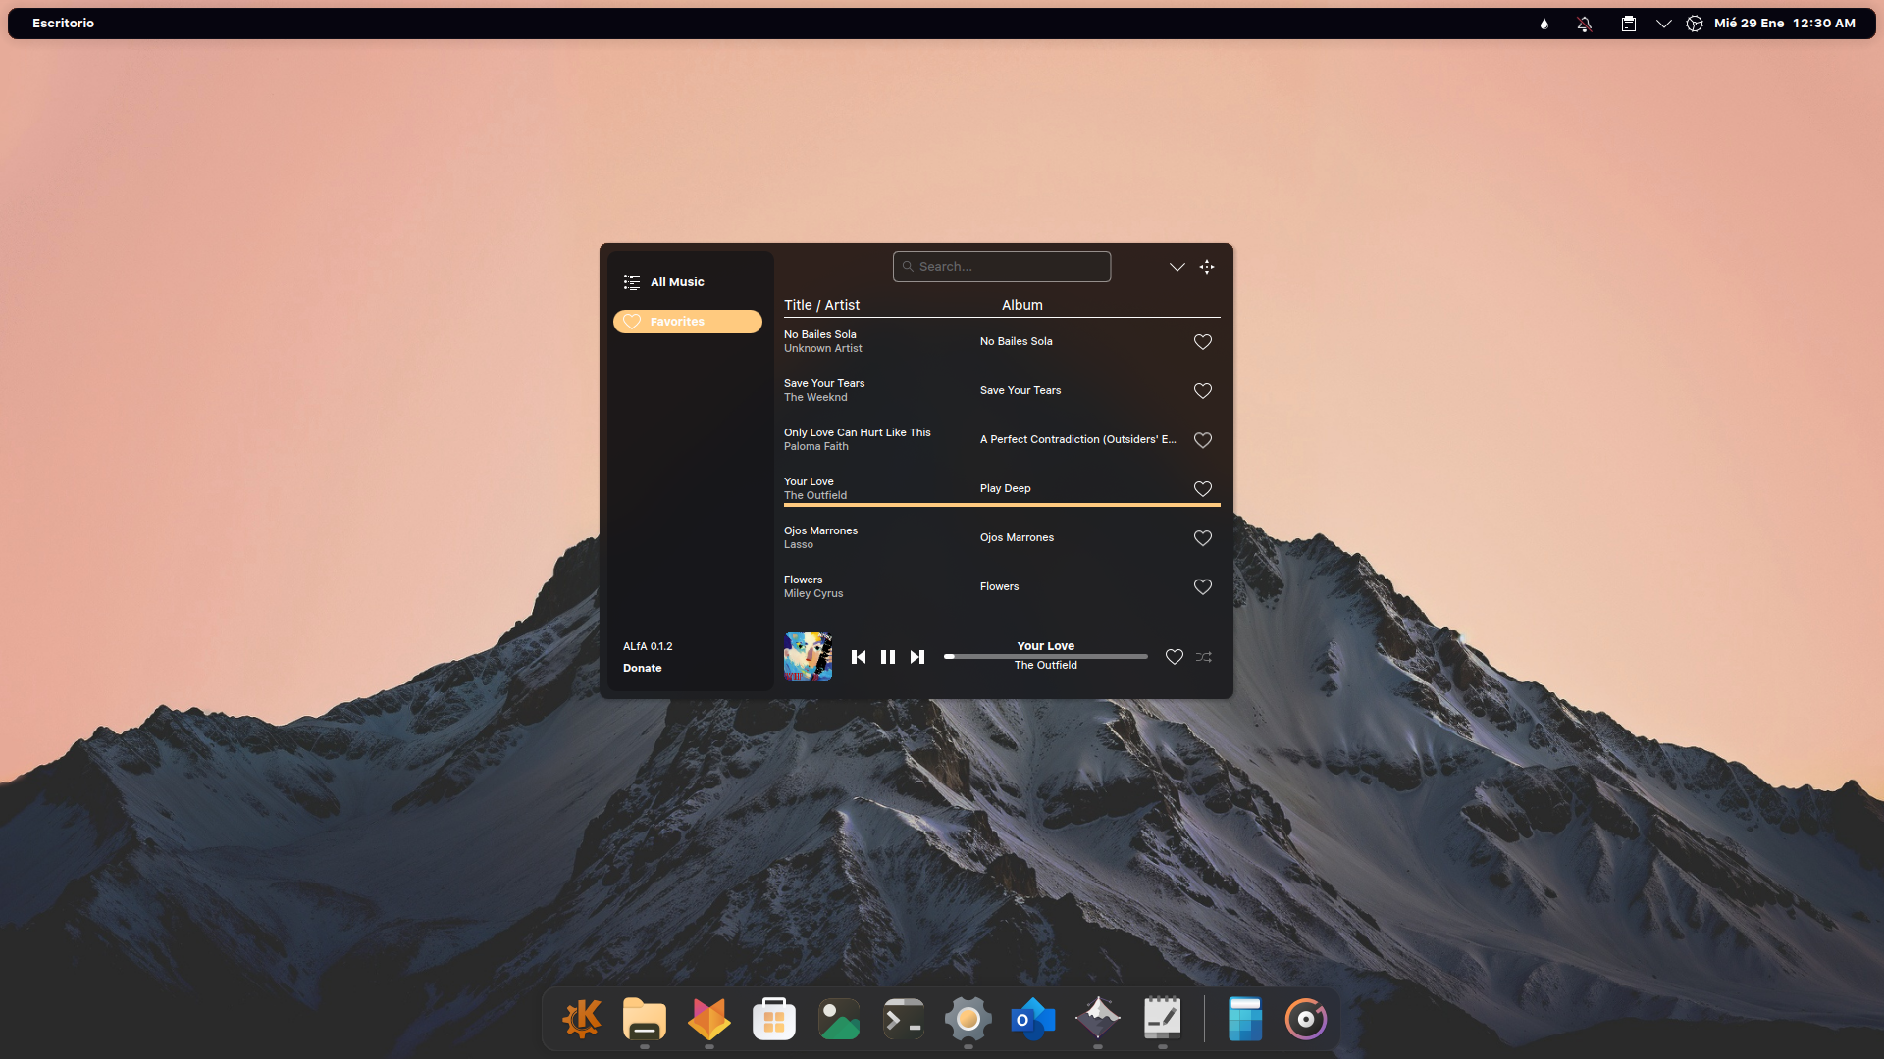
Task: Open the music disc app in dock
Action: point(1306,1020)
